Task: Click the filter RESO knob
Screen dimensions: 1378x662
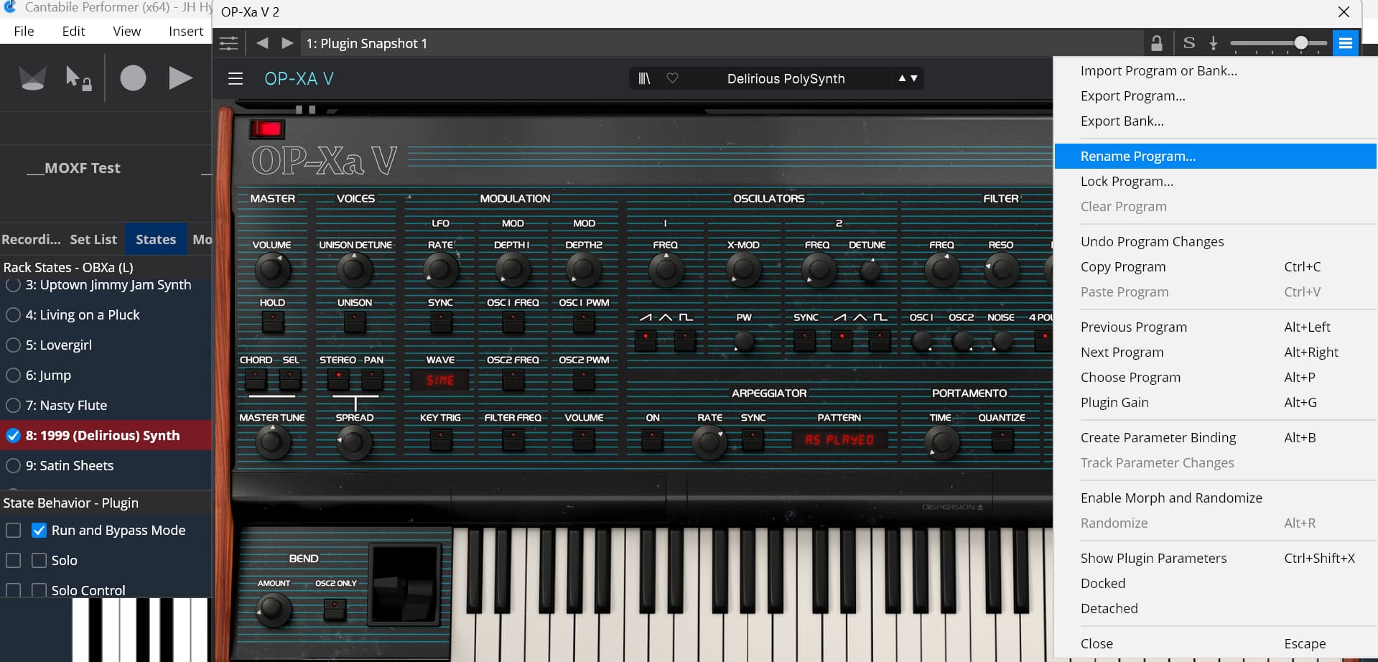Action: [x=1001, y=270]
